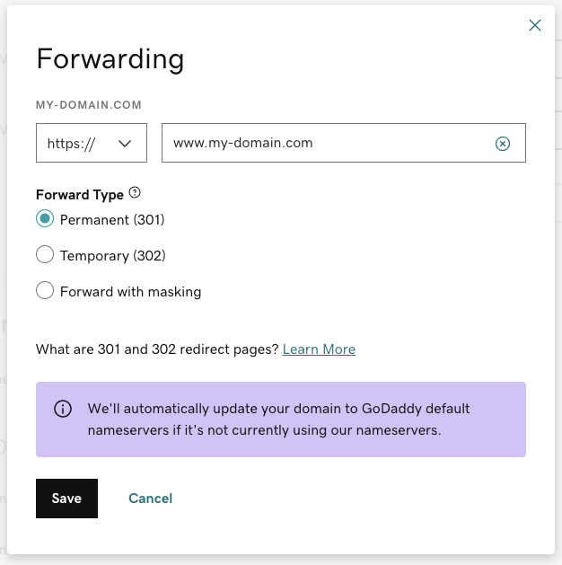This screenshot has width=562, height=565.
Task: Cancel the forwarding changes
Action: [150, 499]
